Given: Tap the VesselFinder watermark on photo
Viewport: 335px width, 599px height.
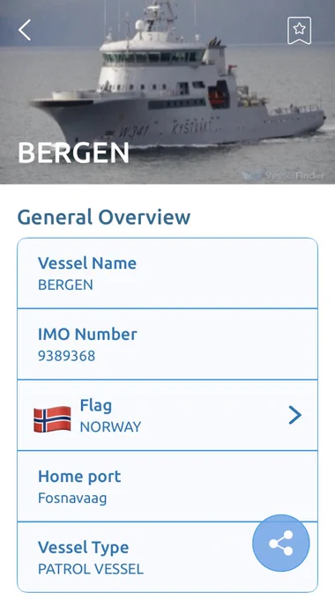Looking at the screenshot, I should point(283,175).
